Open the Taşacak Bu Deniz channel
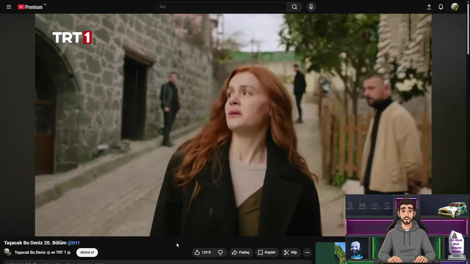The image size is (470, 264). [x=30, y=253]
